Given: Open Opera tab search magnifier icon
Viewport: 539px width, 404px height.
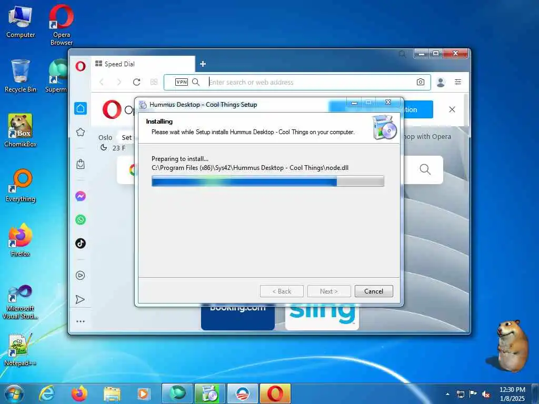Looking at the screenshot, I should [402, 54].
